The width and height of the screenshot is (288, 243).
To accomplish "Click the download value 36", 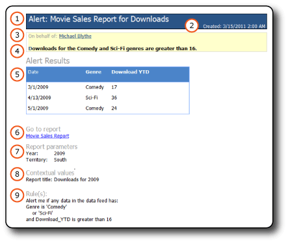I will point(114,97).
